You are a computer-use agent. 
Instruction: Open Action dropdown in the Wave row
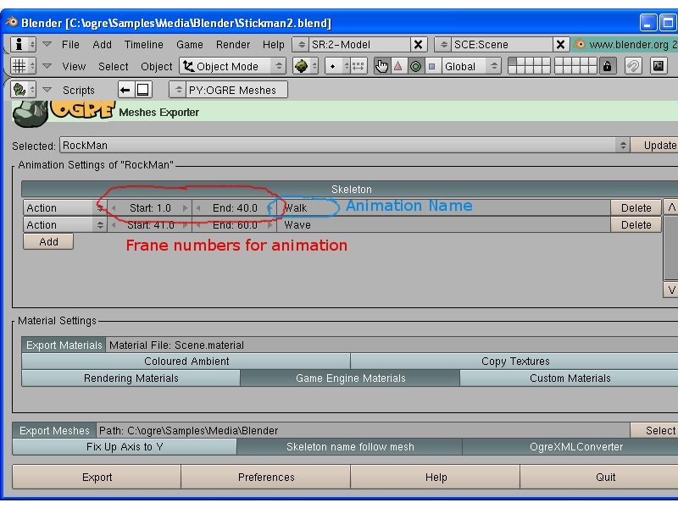point(65,224)
